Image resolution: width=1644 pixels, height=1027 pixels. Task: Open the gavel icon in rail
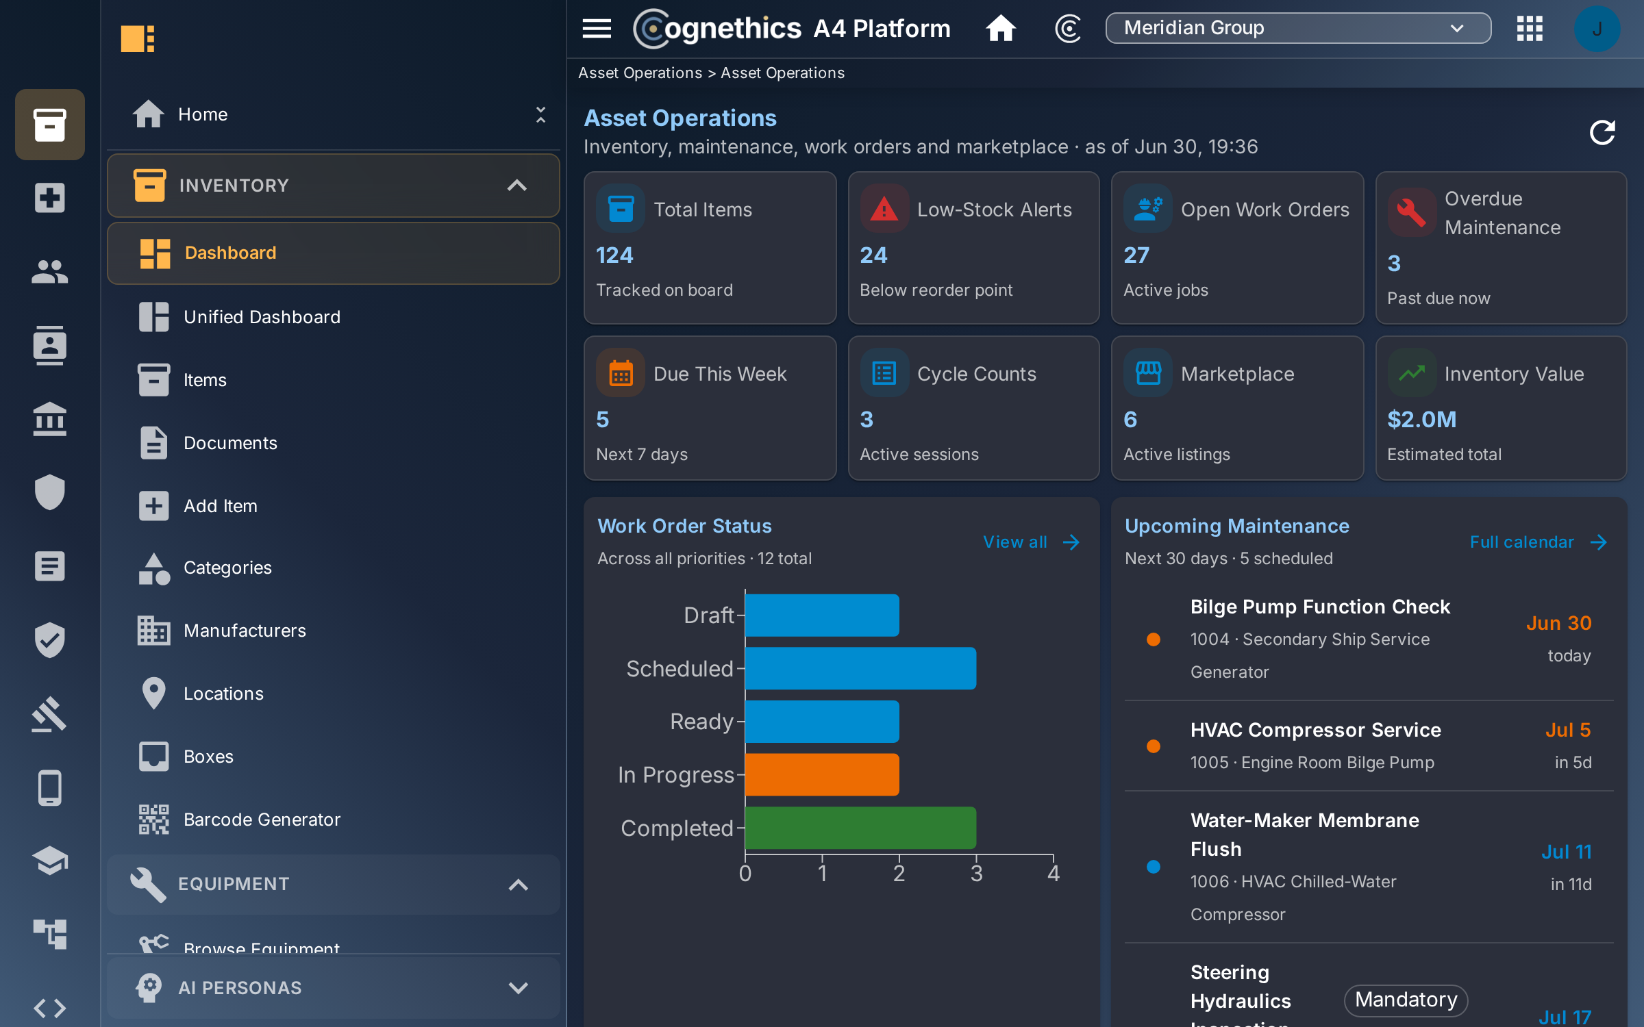[50, 713]
